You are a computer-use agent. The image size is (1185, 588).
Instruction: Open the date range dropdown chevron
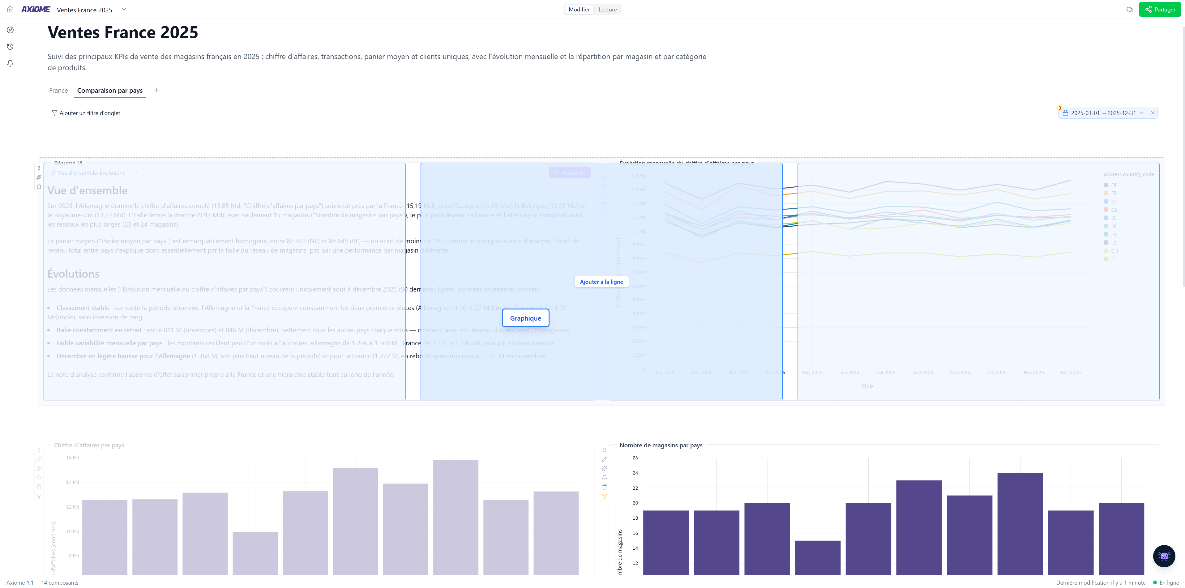point(1142,113)
